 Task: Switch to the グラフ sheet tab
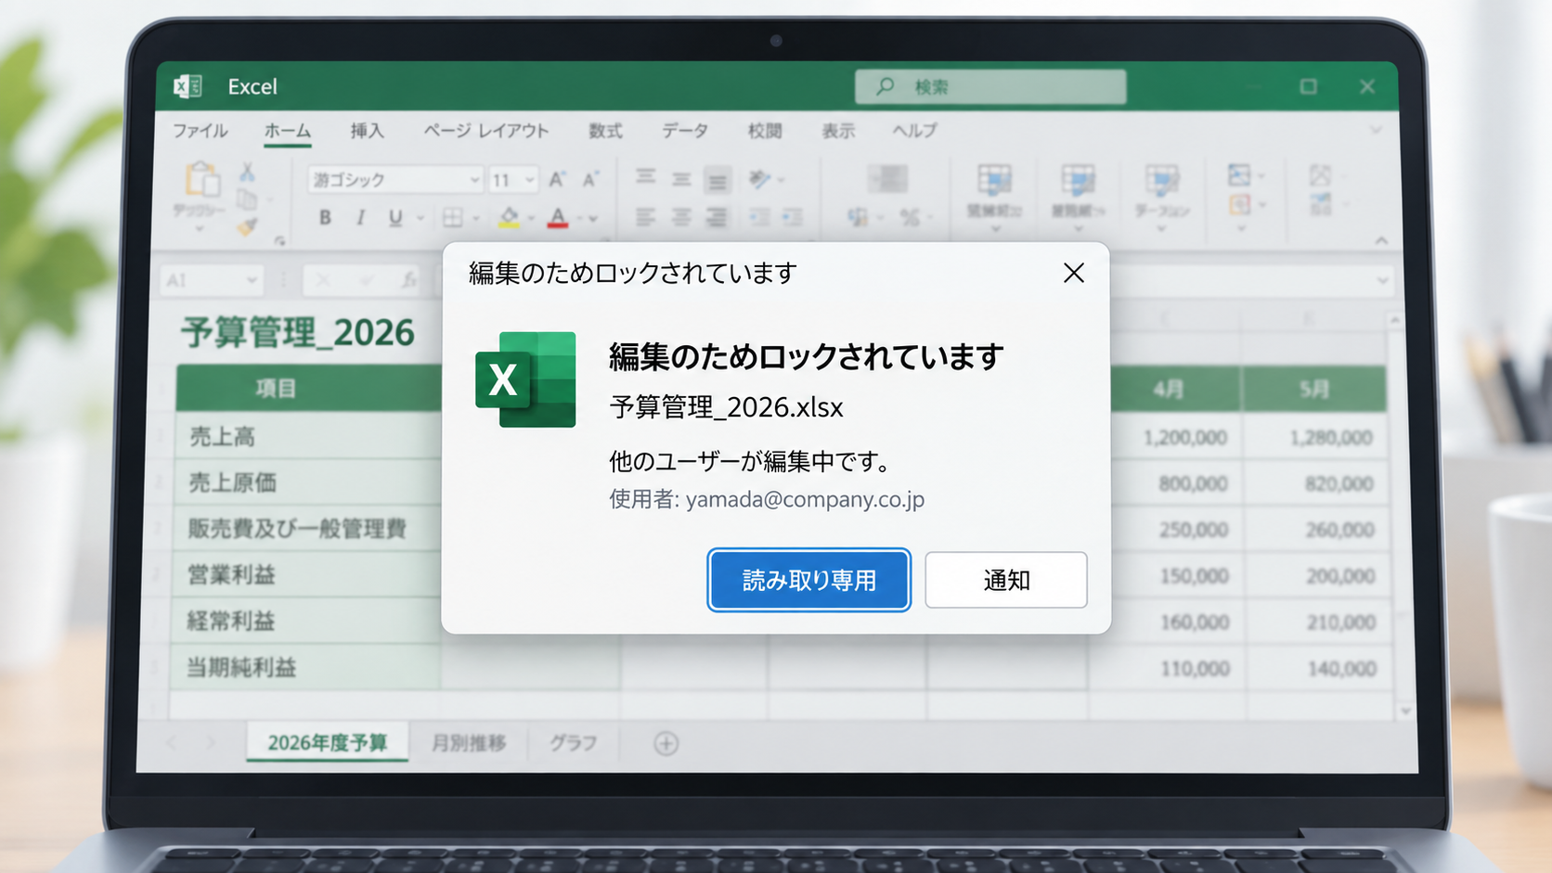tap(573, 742)
